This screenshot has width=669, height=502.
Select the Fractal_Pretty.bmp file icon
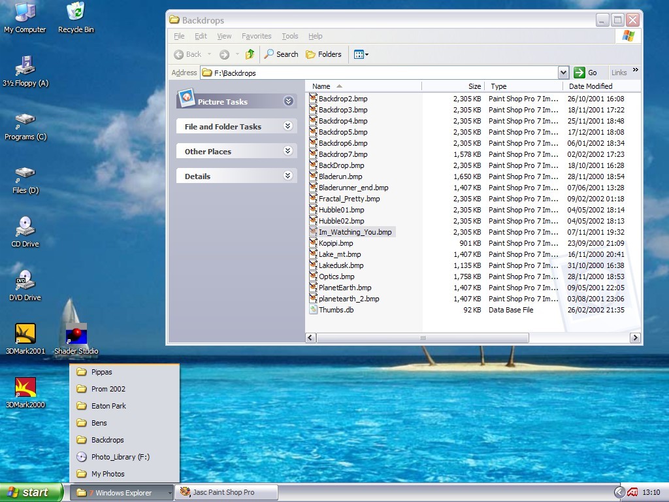point(313,198)
